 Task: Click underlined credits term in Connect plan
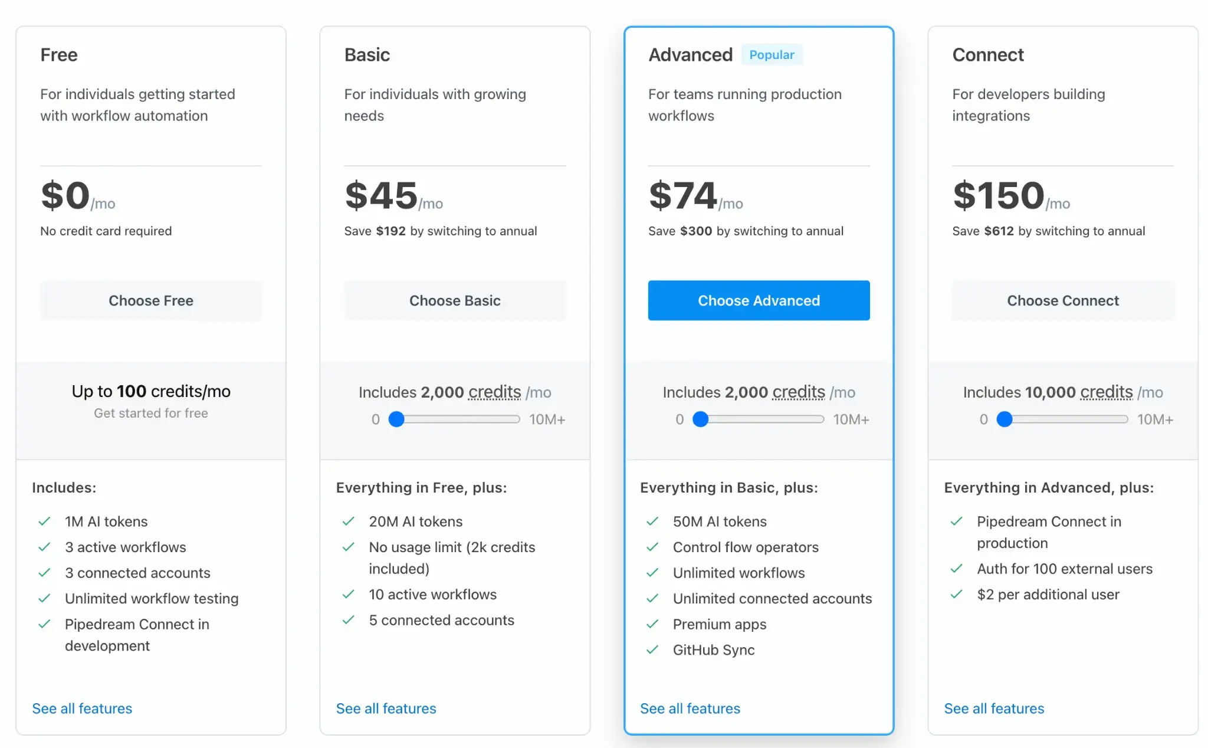(1107, 392)
